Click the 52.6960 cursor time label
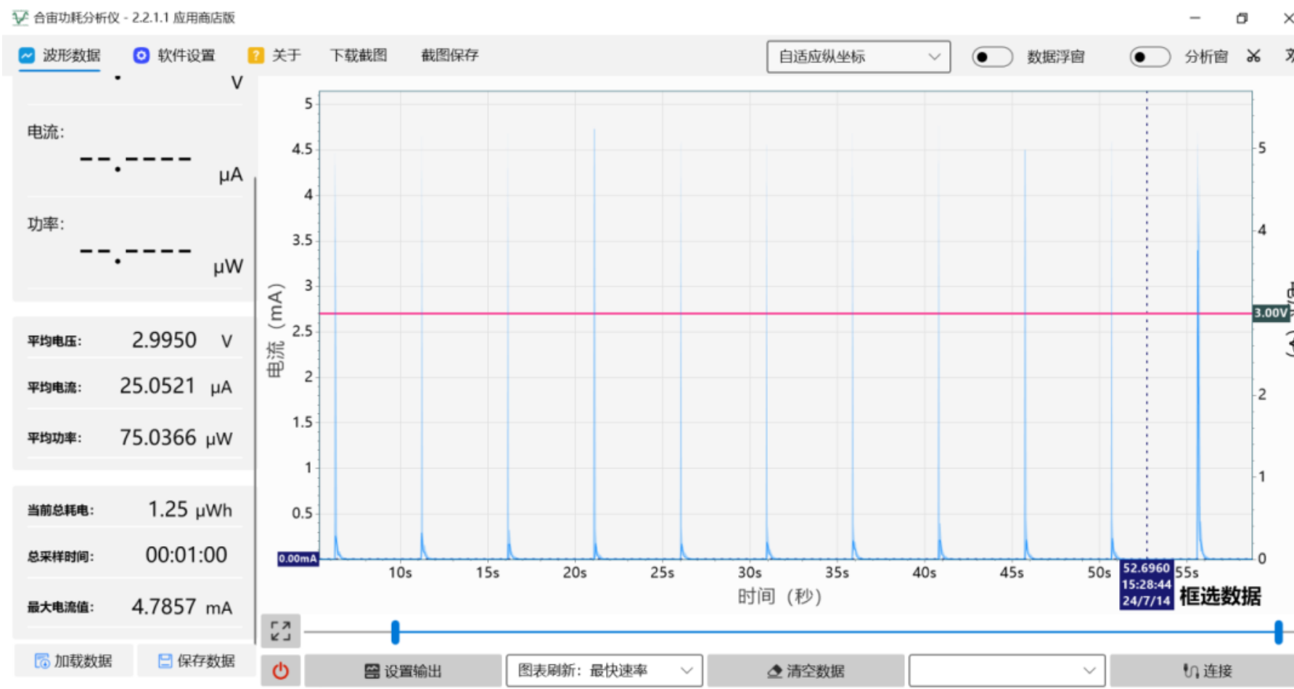This screenshot has width=1294, height=689. (x=1147, y=568)
